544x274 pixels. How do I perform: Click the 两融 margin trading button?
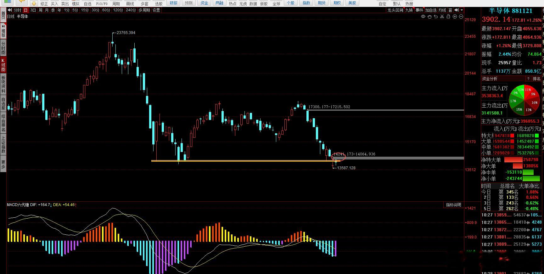pos(219,3)
